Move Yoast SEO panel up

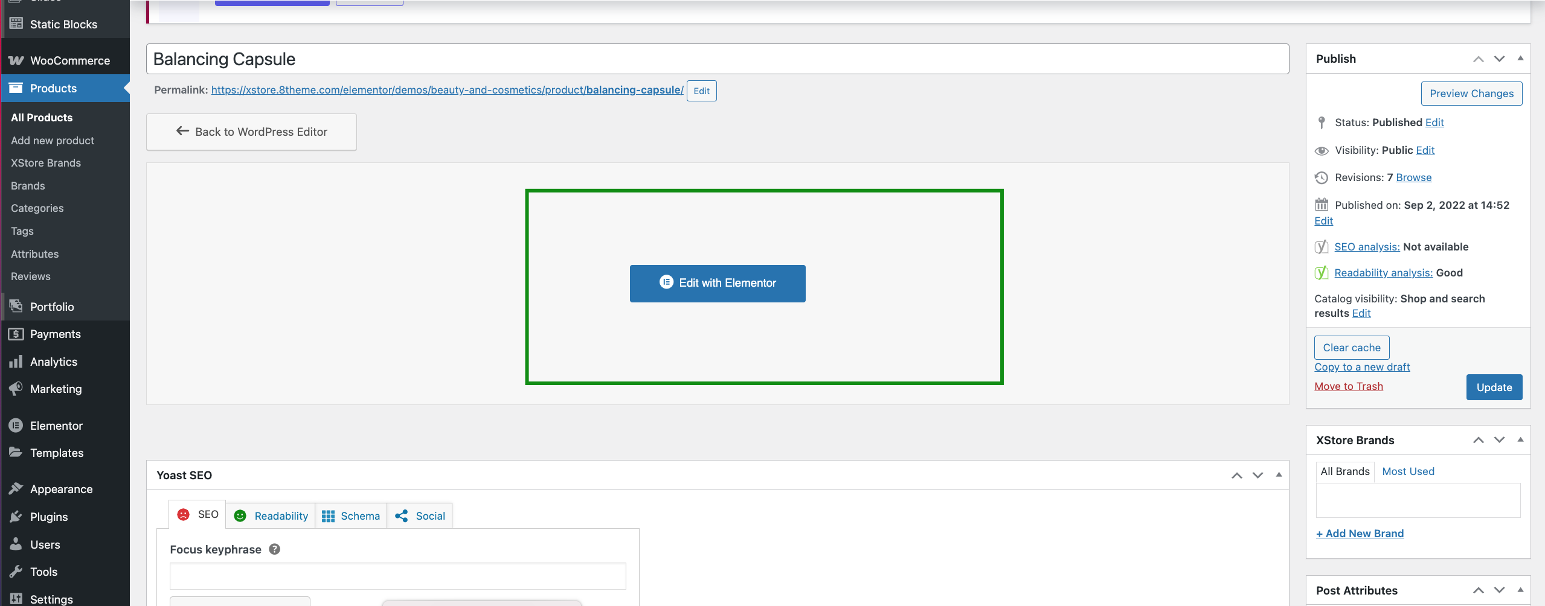[x=1236, y=476]
